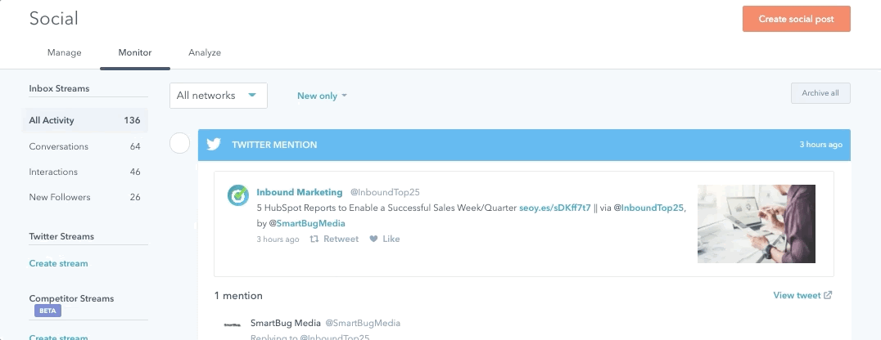Click the retweet arrows icon
This screenshot has height=340, width=881.
tap(314, 239)
